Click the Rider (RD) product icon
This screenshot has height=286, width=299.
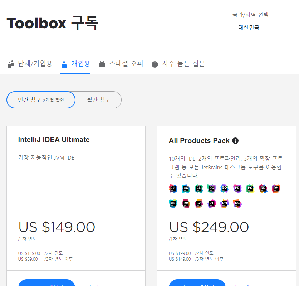pyautogui.click(x=263, y=189)
